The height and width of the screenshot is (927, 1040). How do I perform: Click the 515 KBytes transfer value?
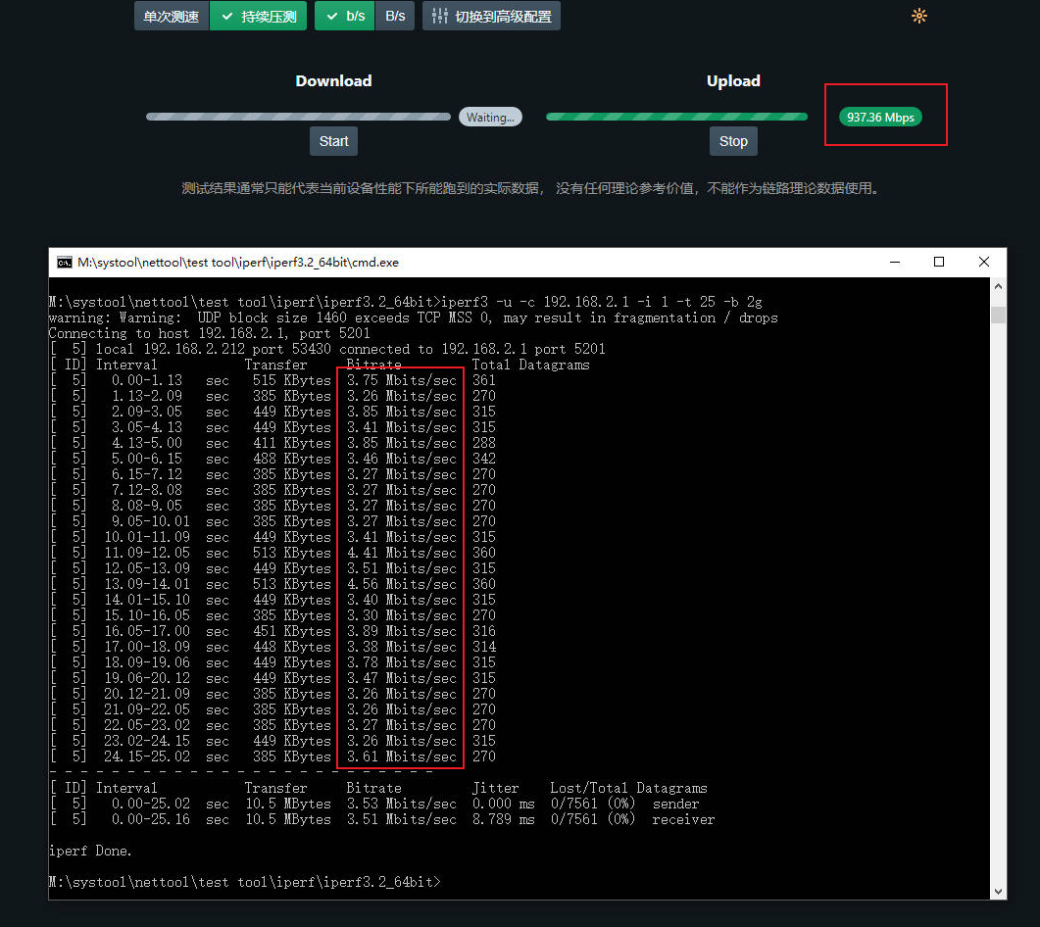pyautogui.click(x=292, y=380)
